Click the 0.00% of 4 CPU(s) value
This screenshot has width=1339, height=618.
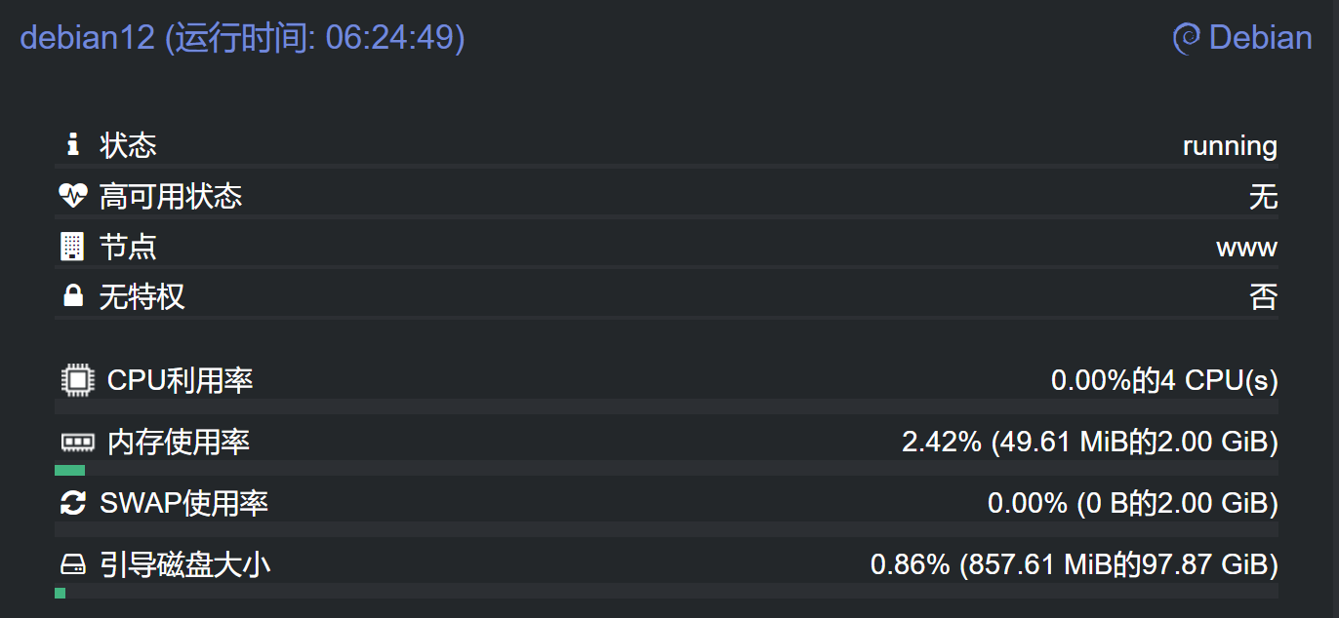point(1163,380)
